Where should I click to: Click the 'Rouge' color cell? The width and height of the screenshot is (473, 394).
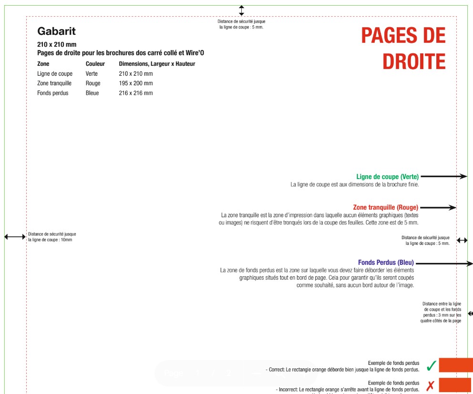tap(93, 83)
